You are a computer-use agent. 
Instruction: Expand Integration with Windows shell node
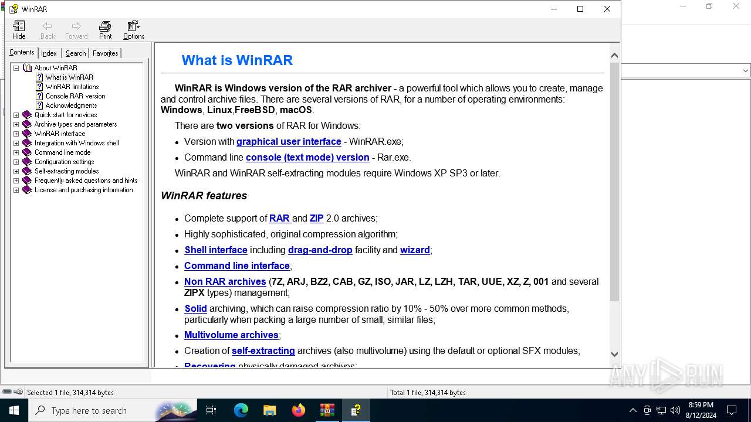pyautogui.click(x=16, y=143)
